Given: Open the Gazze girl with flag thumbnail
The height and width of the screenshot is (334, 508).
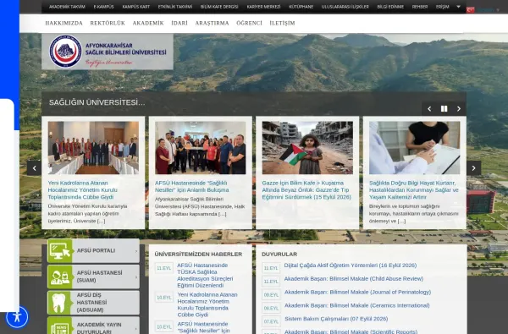Looking at the screenshot, I should click(307, 148).
